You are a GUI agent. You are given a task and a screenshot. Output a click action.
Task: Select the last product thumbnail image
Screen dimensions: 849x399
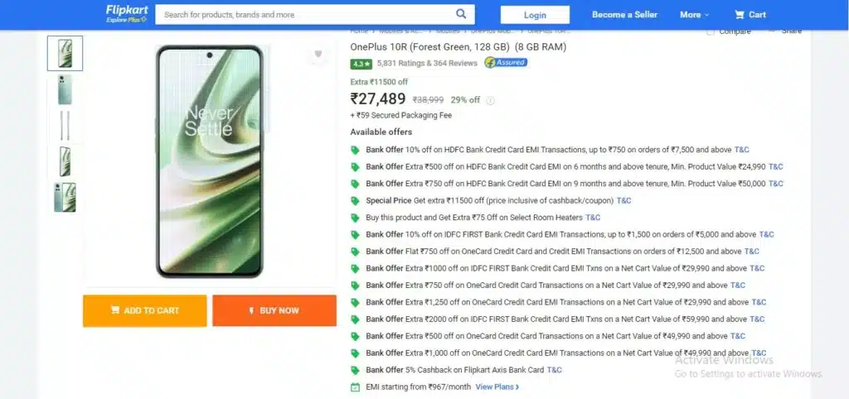(x=65, y=197)
